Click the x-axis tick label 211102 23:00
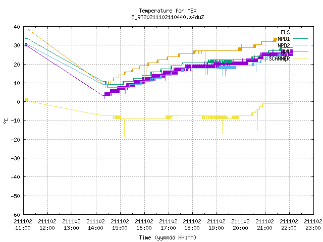The width and height of the screenshot is (323, 242). tap(313, 225)
